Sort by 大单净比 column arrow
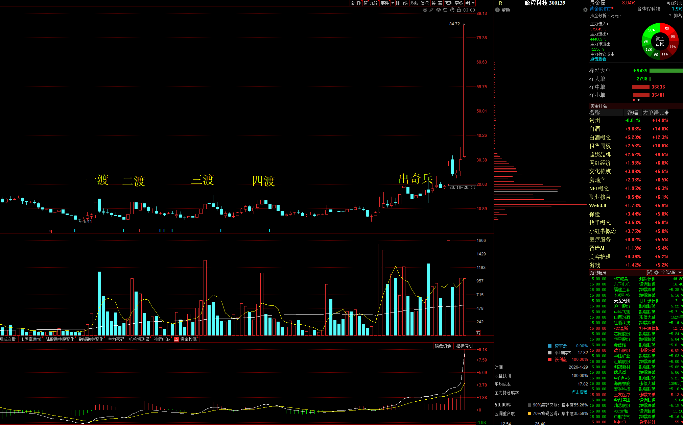 pyautogui.click(x=666, y=113)
